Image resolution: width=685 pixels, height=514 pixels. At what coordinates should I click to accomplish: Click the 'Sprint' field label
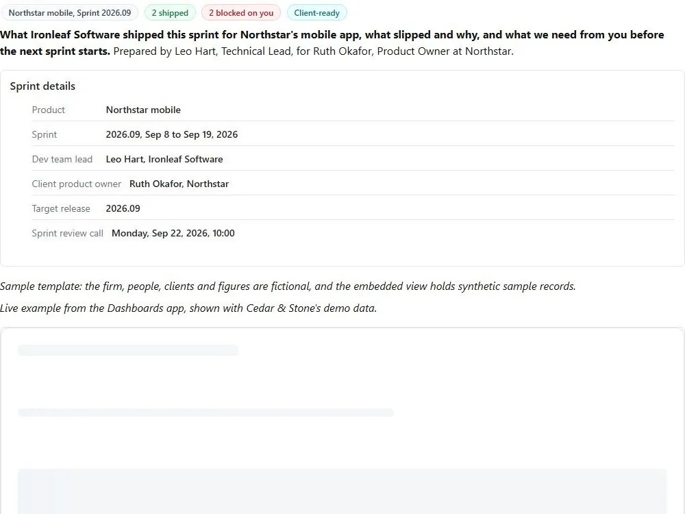[44, 134]
